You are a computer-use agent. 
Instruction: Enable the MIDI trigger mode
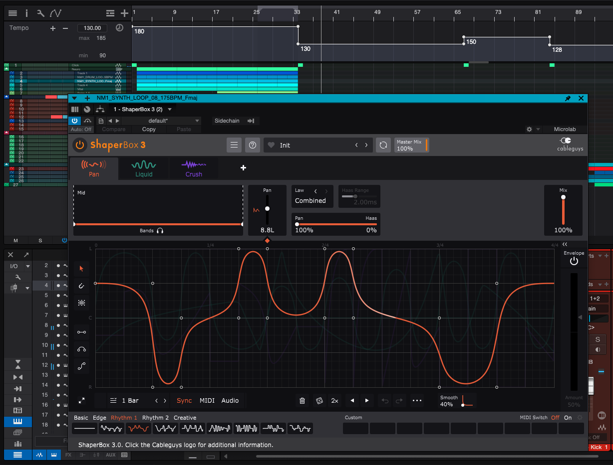click(207, 400)
